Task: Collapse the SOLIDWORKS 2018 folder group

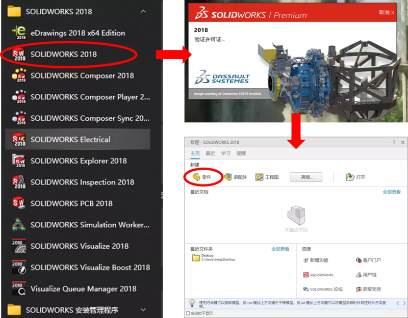Action: coord(143,11)
